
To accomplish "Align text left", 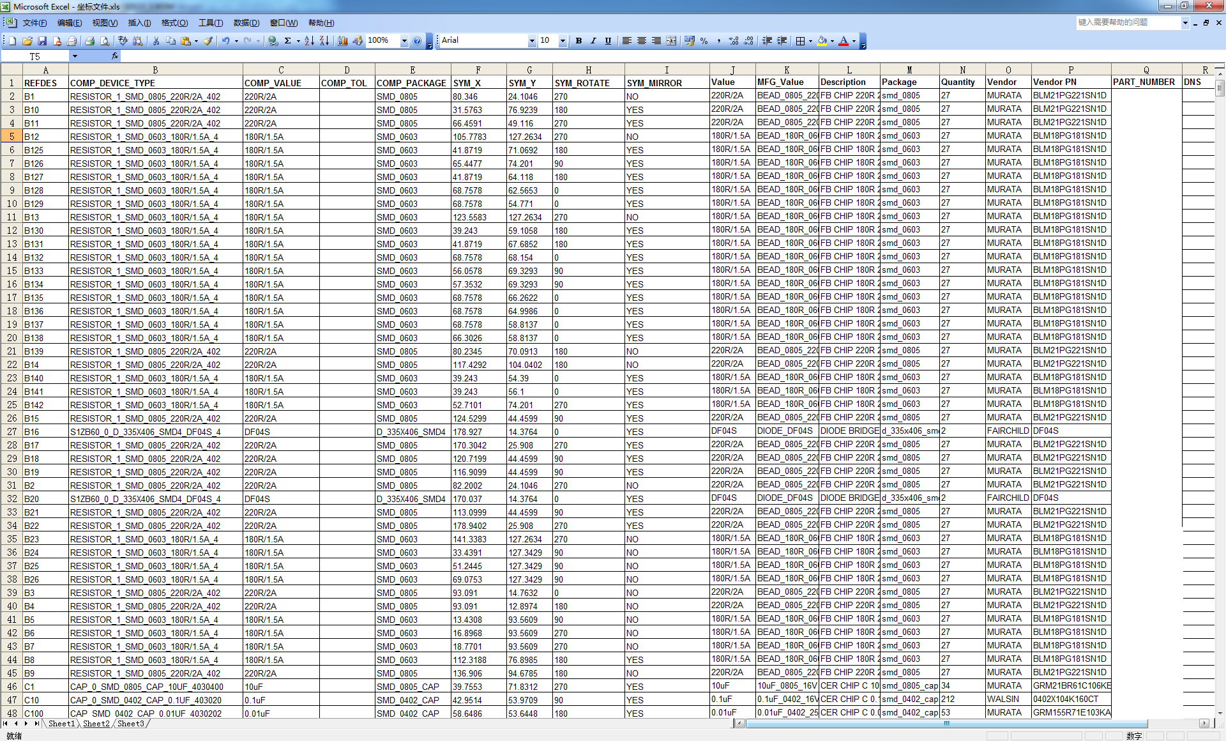I will coord(626,41).
